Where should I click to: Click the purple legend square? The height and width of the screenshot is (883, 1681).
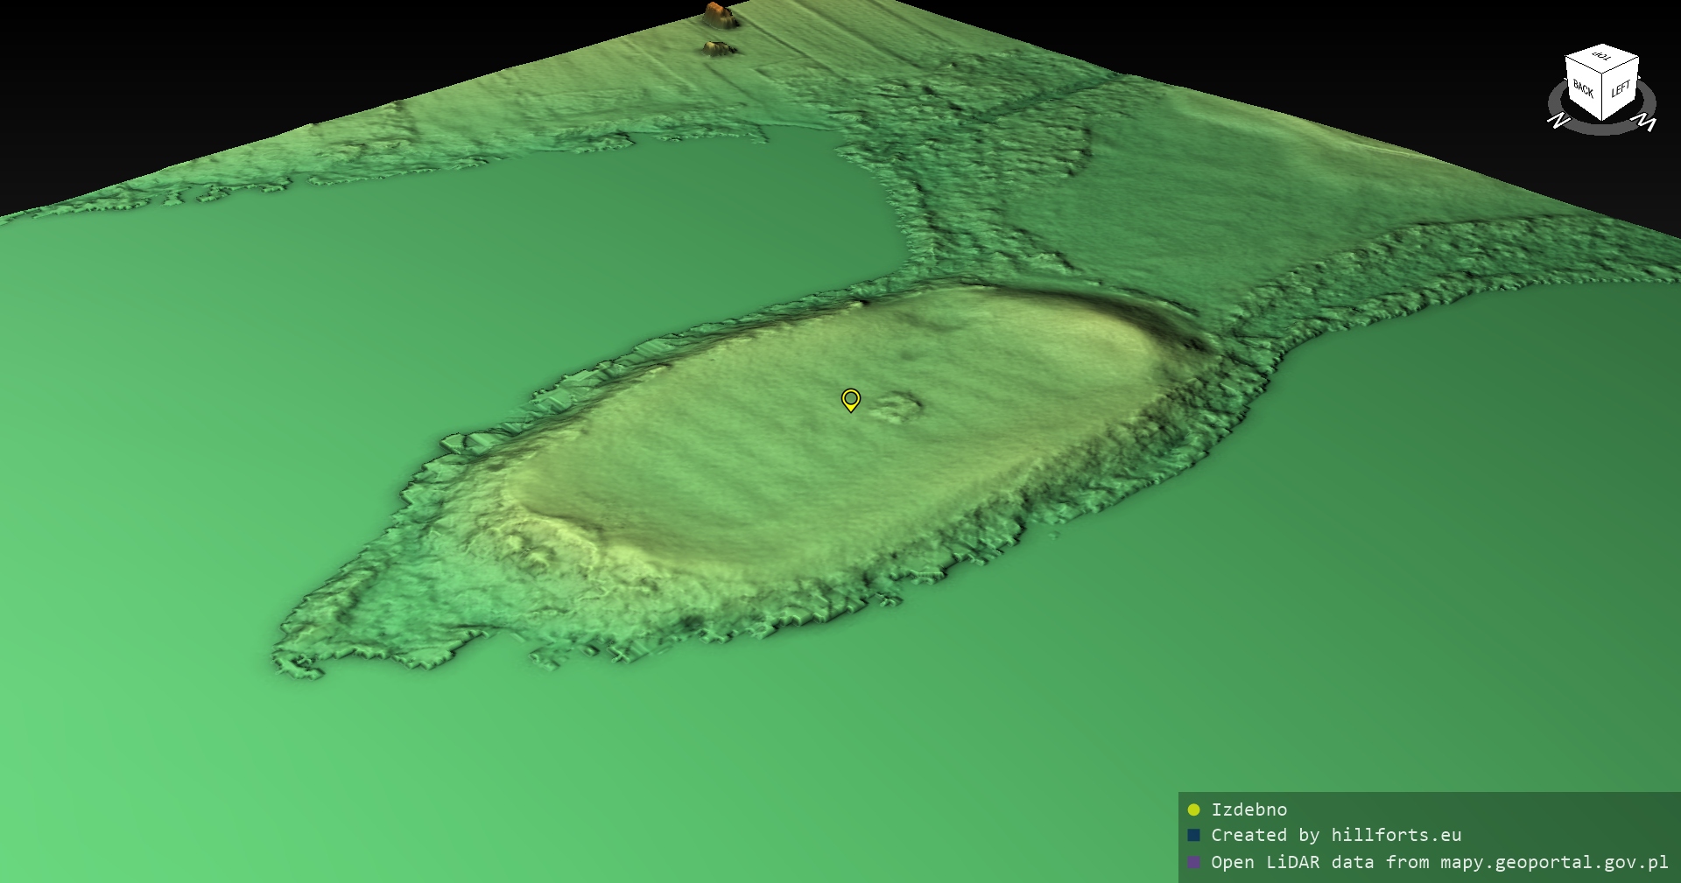[x=1193, y=862]
